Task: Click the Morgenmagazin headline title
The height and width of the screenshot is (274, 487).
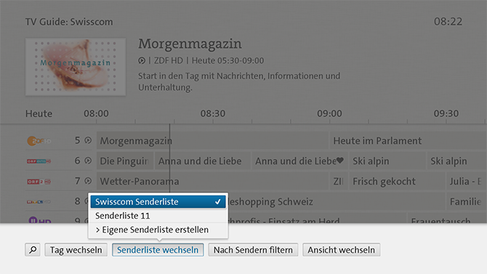Action: pyautogui.click(x=190, y=44)
